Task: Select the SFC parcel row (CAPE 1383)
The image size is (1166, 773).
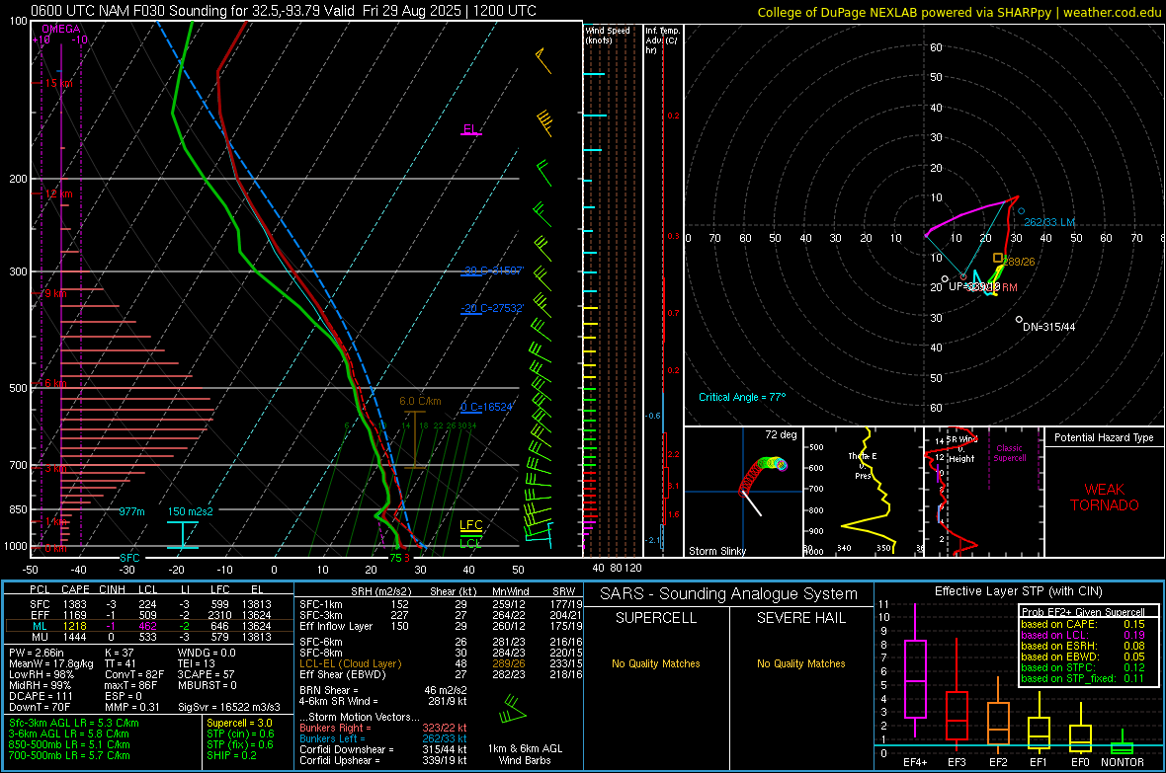Action: 149,604
